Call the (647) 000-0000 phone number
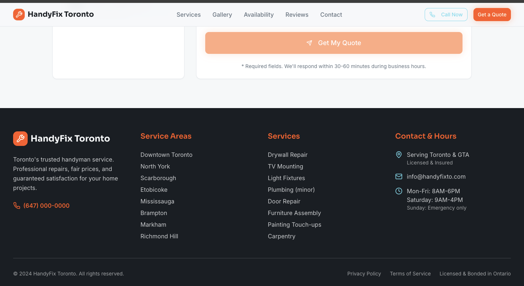 [x=46, y=206]
